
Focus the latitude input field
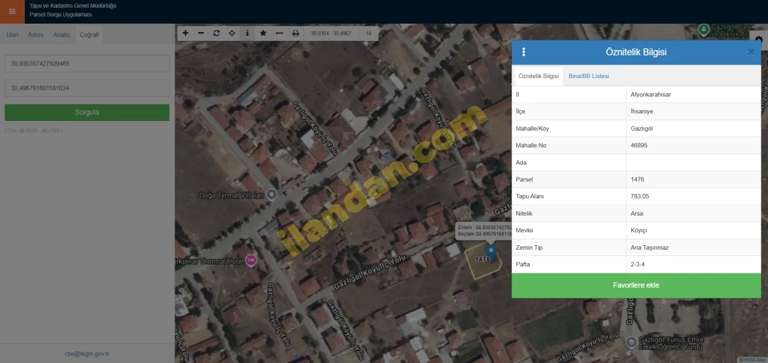87,63
